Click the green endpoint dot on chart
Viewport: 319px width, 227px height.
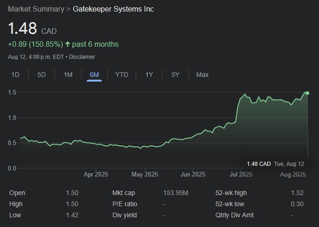[x=307, y=93]
